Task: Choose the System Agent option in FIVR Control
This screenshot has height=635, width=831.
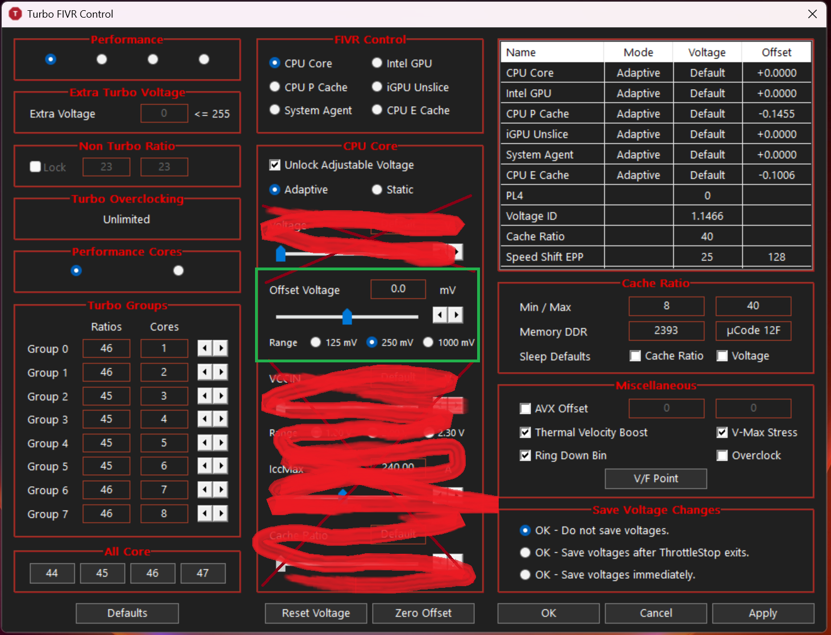Action: [275, 110]
